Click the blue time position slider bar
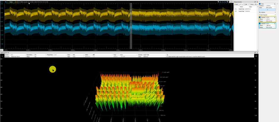 coord(267,9)
